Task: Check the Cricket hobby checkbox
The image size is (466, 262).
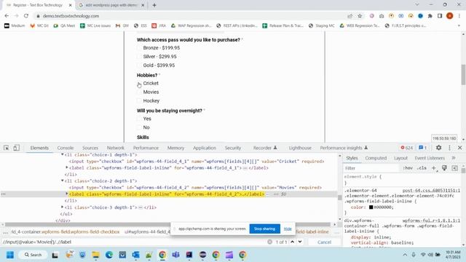Action: 139,84
